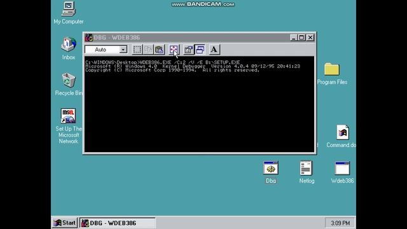
Task: Open the Auto font size dropdown arrow
Action: 123,50
